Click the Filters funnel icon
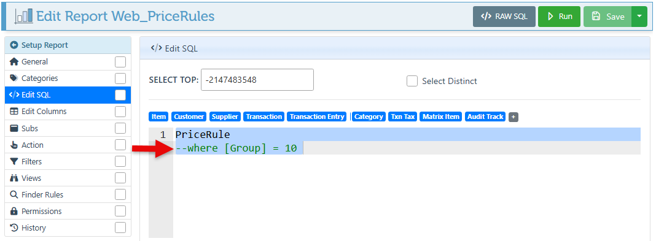656x241 pixels. pos(14,162)
